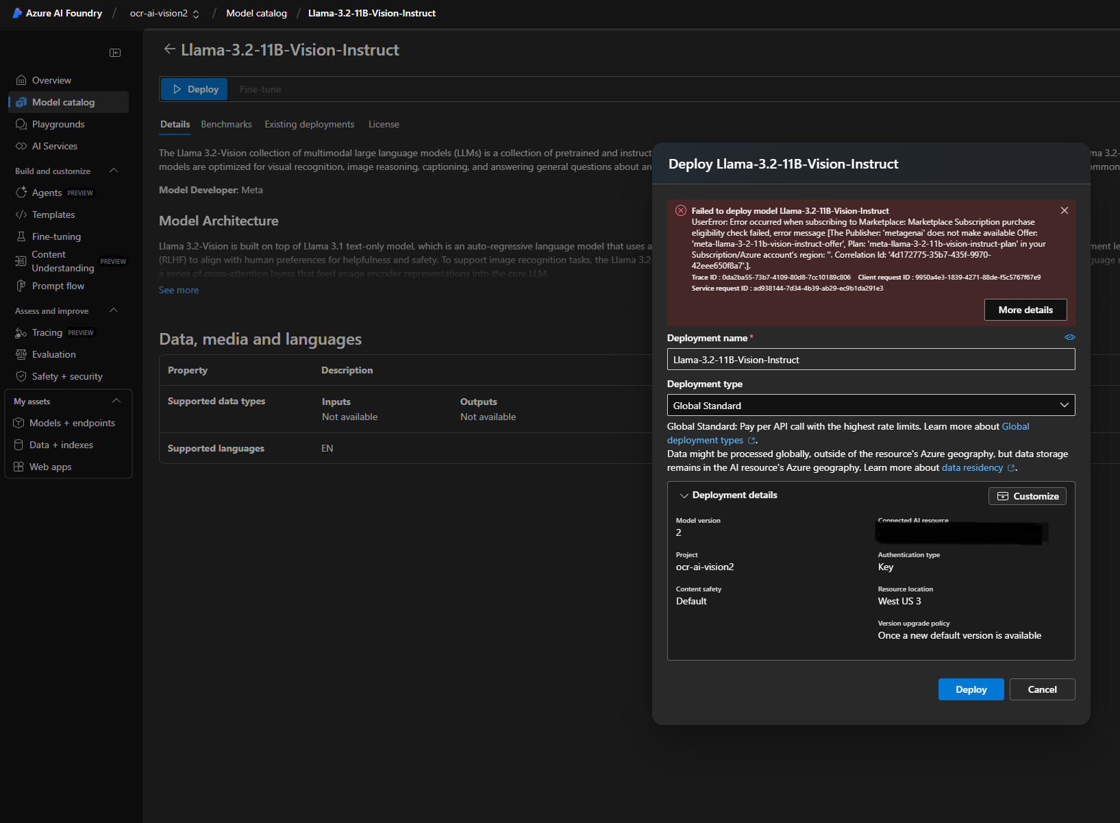This screenshot has height=823, width=1120.
Task: Collapse the Assess and improve section
Action: 114,310
